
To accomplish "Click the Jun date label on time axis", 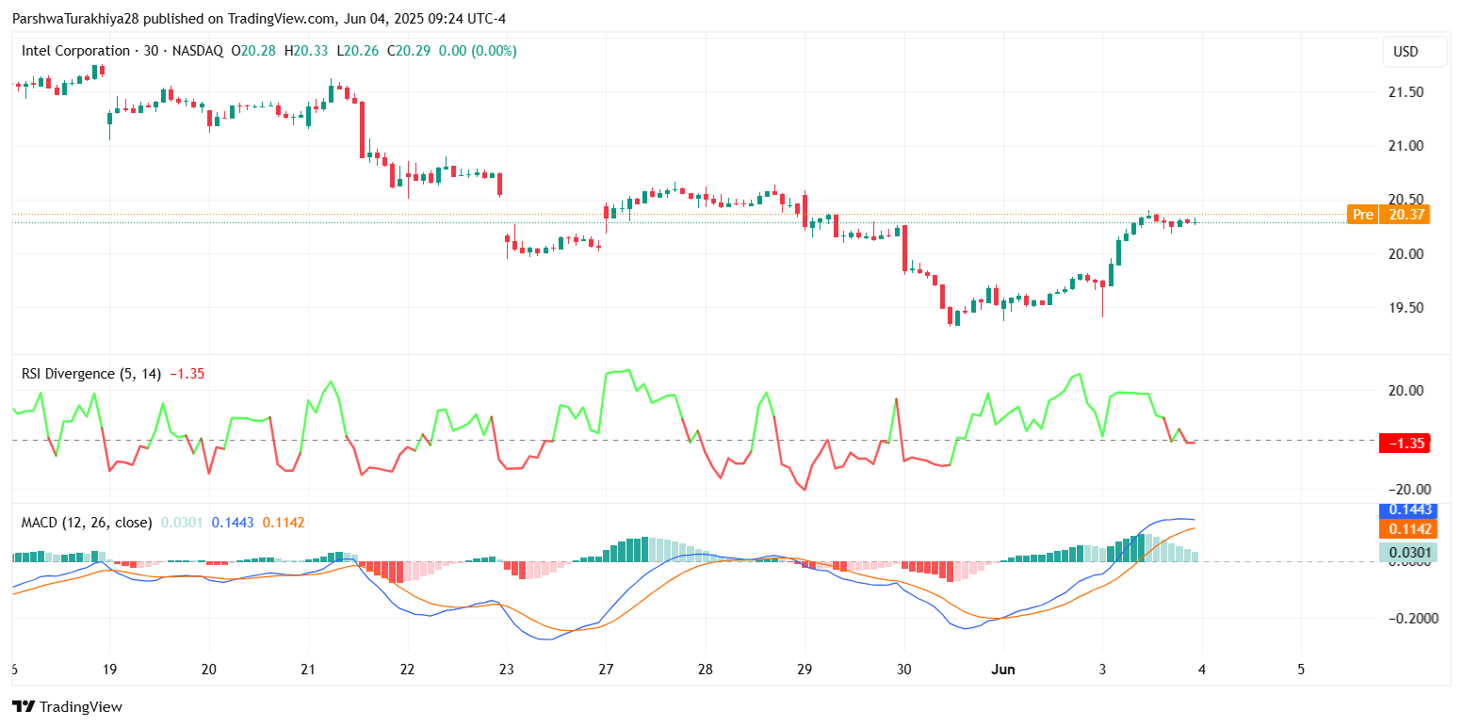I will (1003, 669).
